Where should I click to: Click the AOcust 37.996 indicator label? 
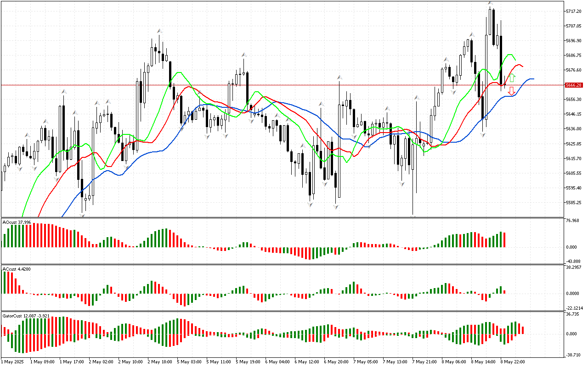point(17,222)
